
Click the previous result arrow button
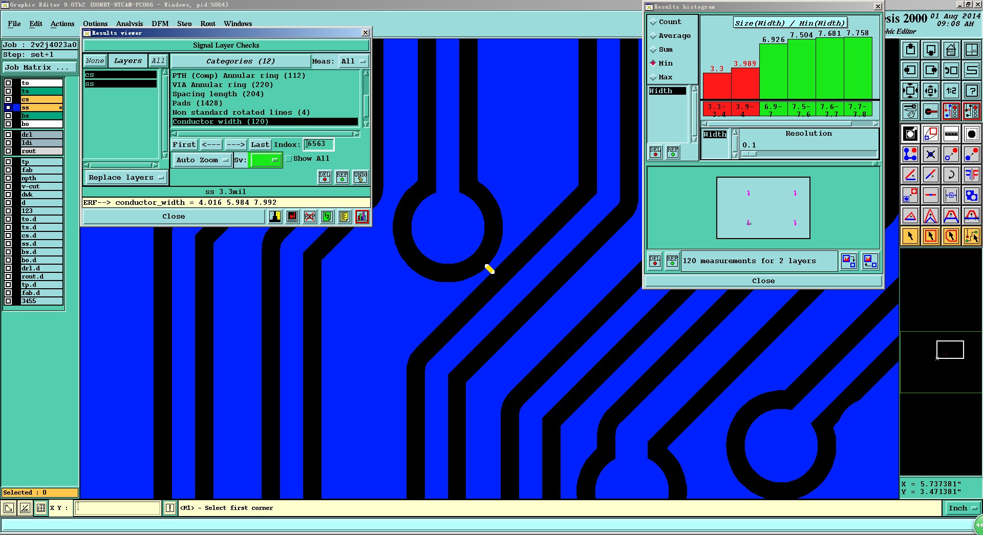point(211,145)
